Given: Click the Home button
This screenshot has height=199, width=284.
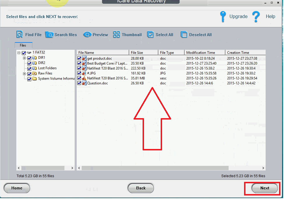Looking at the screenshot, I should click(17, 188).
